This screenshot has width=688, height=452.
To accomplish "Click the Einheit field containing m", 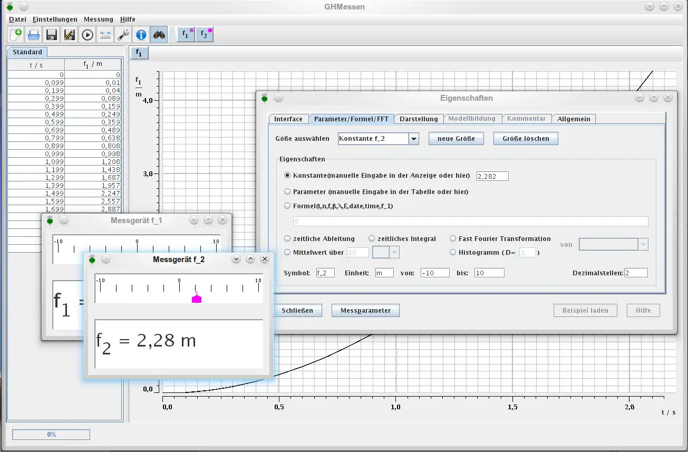I will click(x=384, y=273).
